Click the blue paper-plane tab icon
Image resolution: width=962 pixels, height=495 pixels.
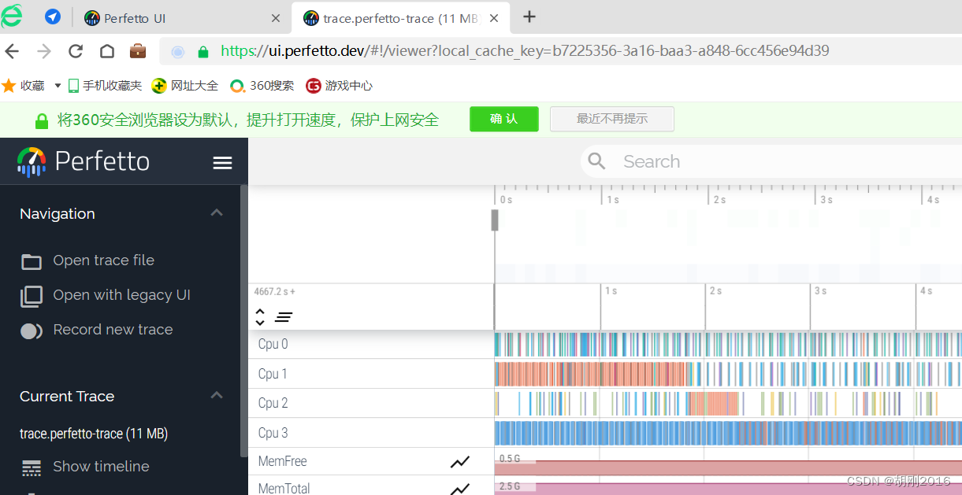click(53, 17)
